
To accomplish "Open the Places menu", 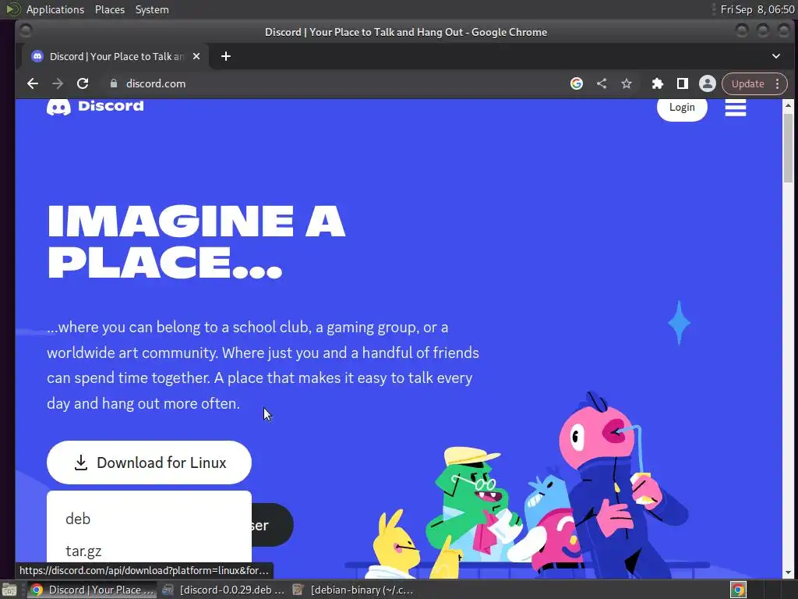I will point(109,9).
